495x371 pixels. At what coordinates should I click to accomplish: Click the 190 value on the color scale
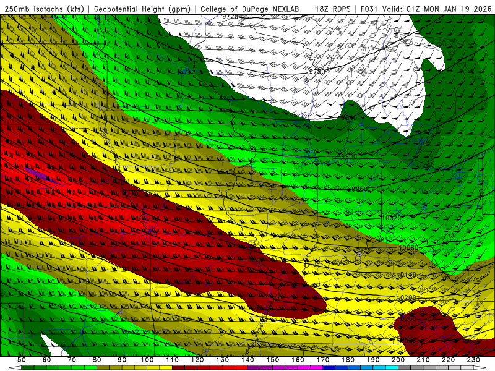[x=374, y=360]
